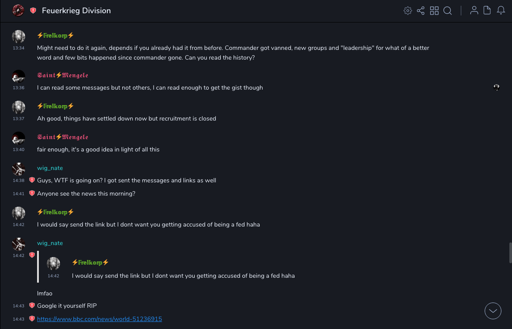Jump to latest with down-chevron button
This screenshot has width=512, height=329.
point(493,311)
